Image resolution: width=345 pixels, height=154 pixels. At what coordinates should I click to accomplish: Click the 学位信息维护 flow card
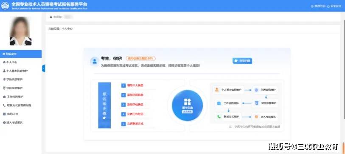(x=265, y=103)
